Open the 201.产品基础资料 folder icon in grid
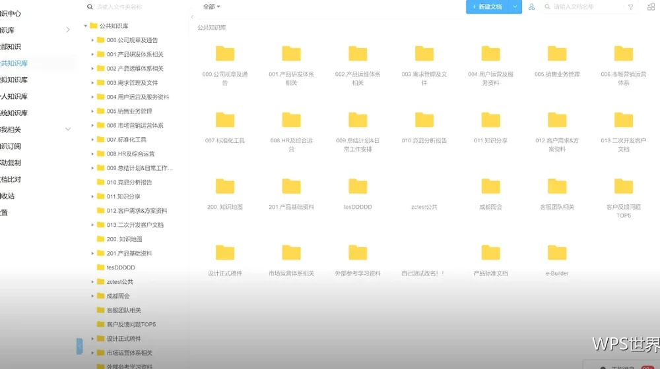The image size is (660, 369). coord(291,186)
